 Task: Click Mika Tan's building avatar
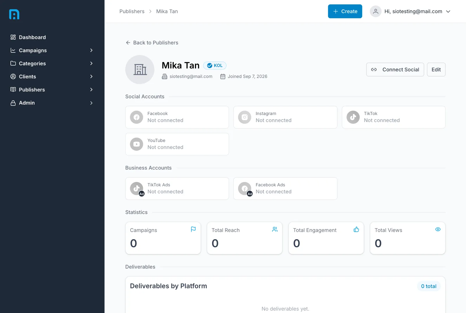point(140,70)
